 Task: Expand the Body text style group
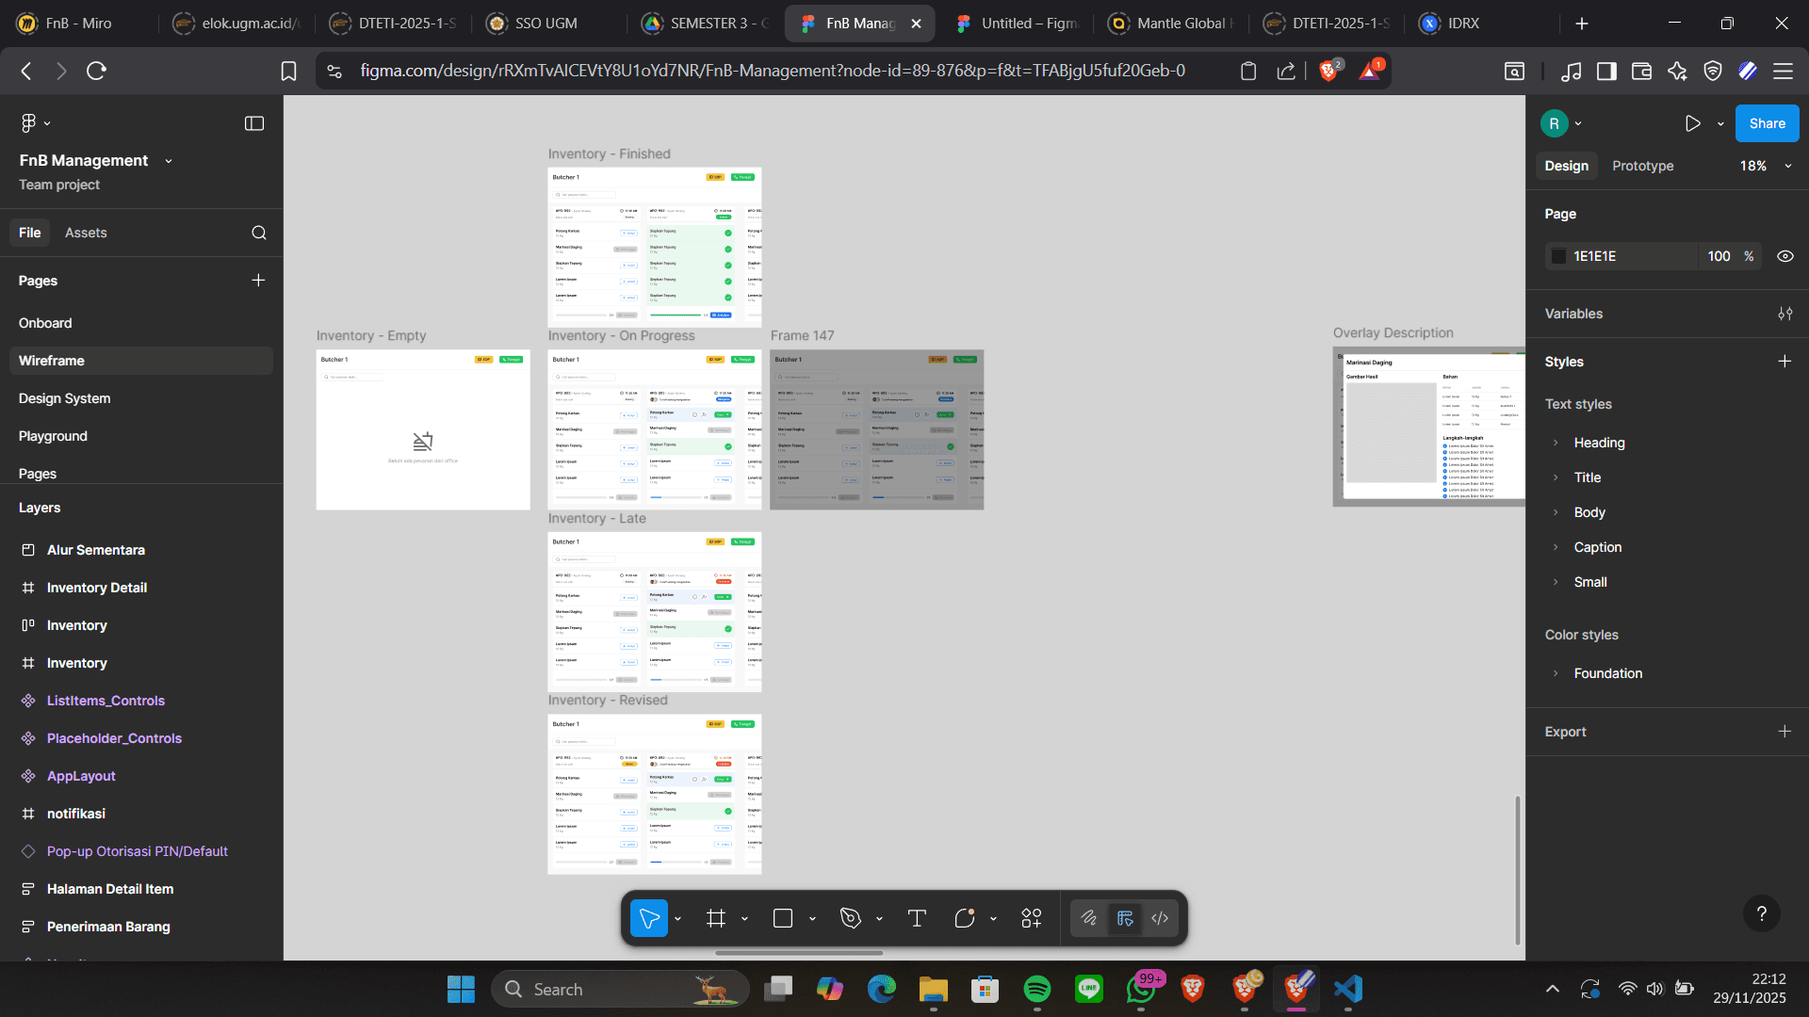click(x=1556, y=512)
